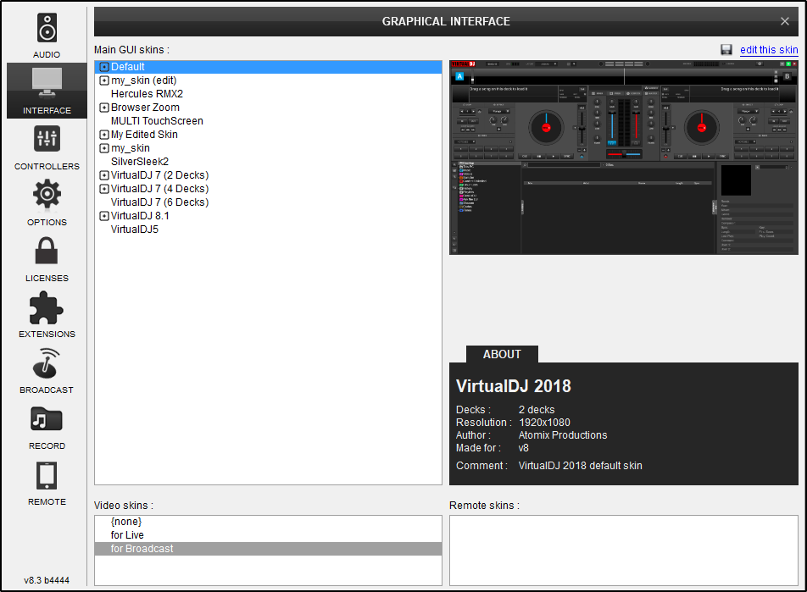Select the Browser Zoom skin name
Viewport: 807px width, 592px height.
point(145,108)
